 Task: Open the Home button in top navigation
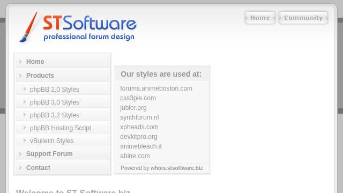260,18
